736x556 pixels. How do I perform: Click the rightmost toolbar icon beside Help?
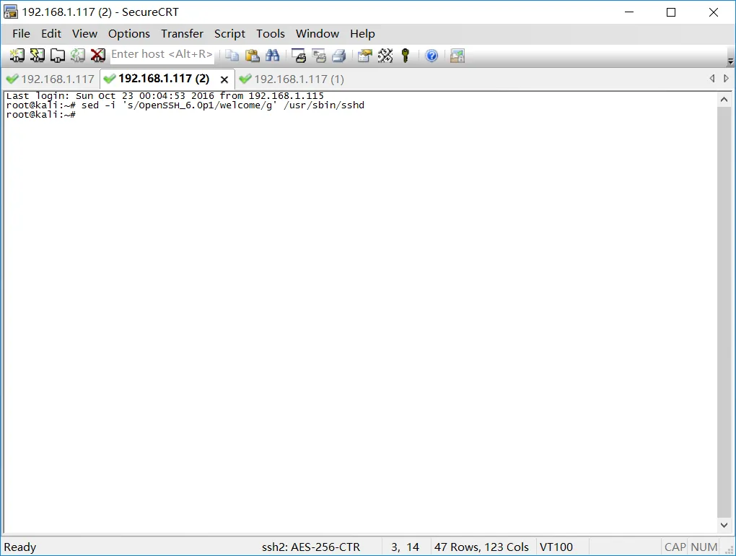(x=457, y=56)
